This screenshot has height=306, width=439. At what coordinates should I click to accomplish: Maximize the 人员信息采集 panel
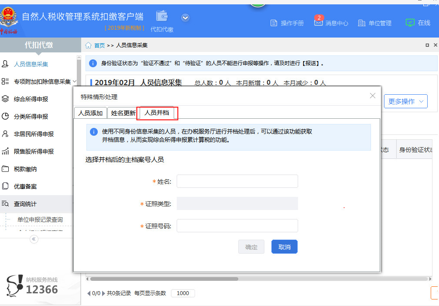427,45
